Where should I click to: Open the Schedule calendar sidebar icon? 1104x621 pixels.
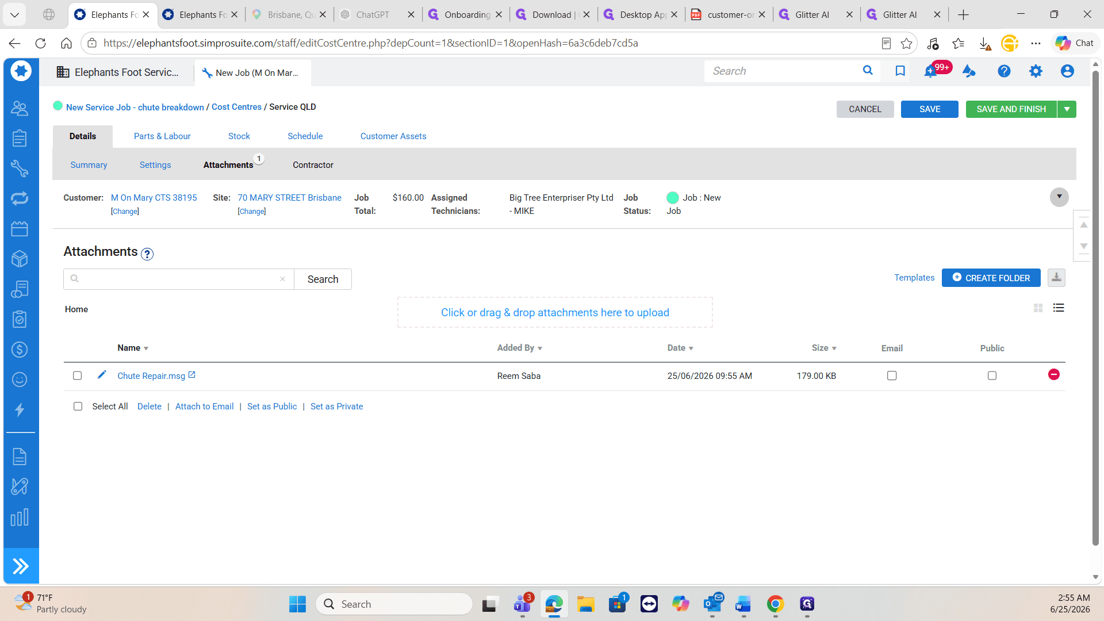point(20,229)
